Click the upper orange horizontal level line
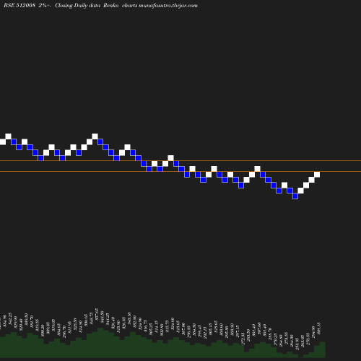Viewport: 361px width, 361px height. [180, 160]
